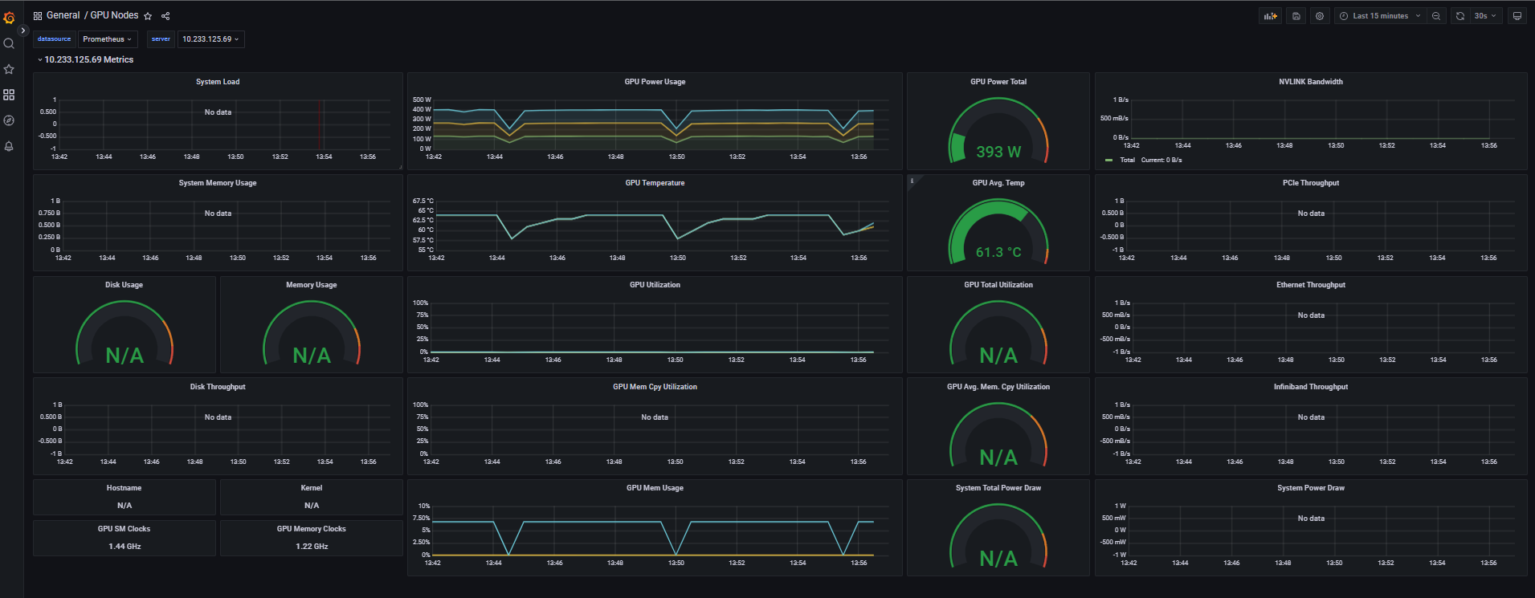Open Alerting bell in the sidebar
Viewport: 1535px width, 598px height.
point(9,146)
